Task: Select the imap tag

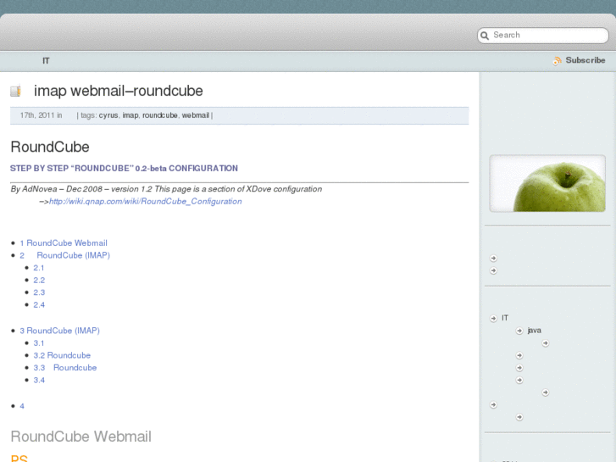Action: coord(130,115)
